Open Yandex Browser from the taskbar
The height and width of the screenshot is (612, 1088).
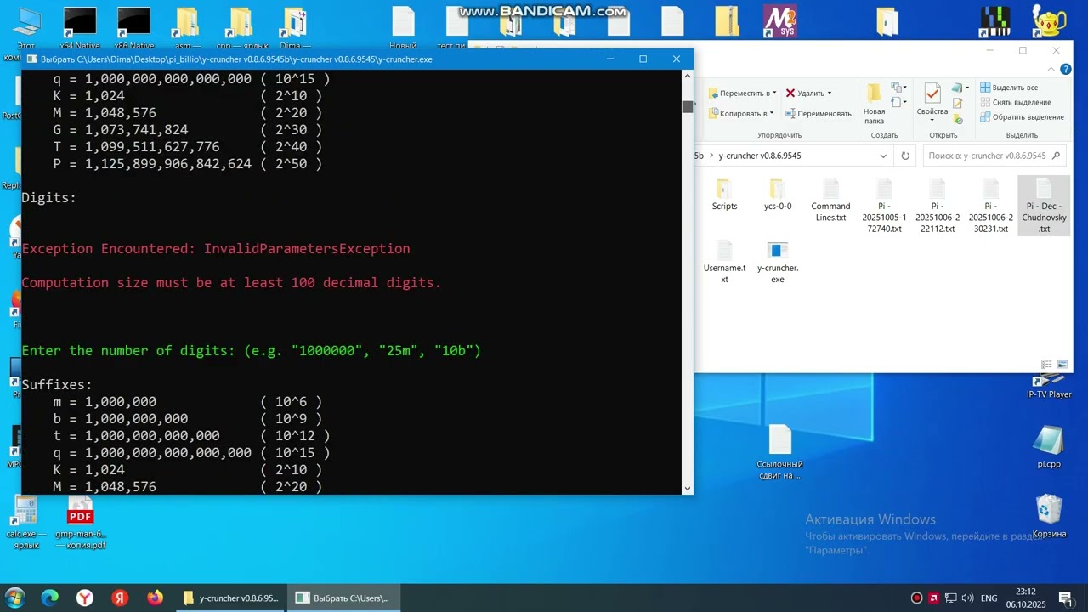[x=85, y=598]
